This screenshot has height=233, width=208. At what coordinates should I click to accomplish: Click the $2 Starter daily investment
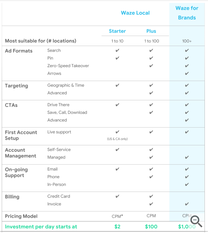point(117,227)
